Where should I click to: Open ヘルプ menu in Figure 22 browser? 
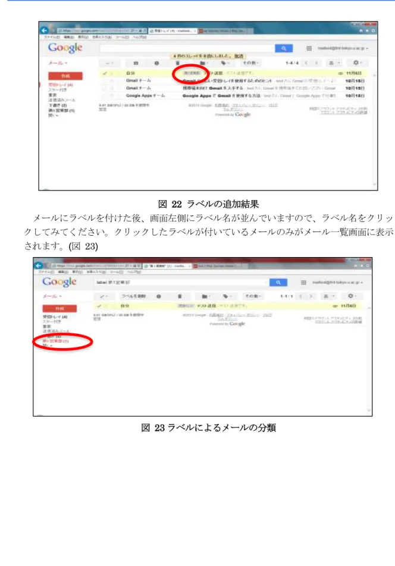[139, 37]
